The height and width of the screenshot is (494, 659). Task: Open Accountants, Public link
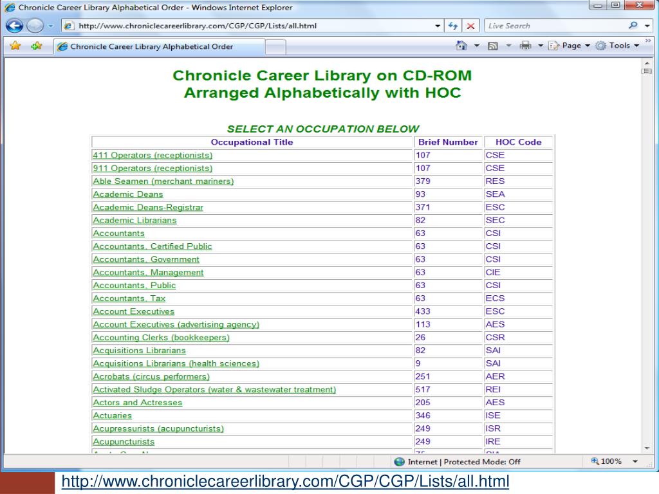pyautogui.click(x=134, y=285)
